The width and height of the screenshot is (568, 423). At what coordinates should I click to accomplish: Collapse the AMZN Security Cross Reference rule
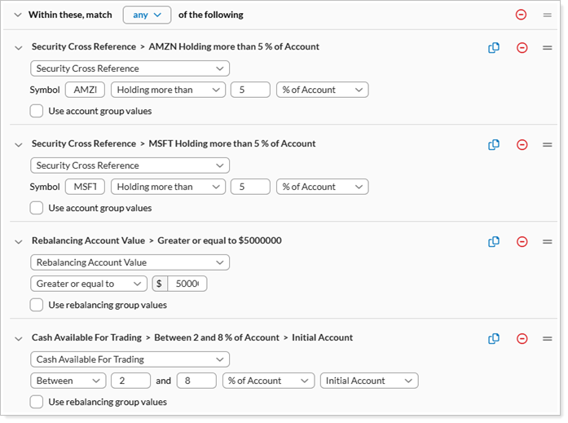pyautogui.click(x=19, y=48)
